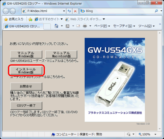
Task: Click the vertical scrollbar down arrow
Action: click(x=160, y=129)
